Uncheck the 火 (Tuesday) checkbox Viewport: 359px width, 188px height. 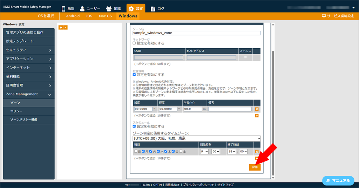pyautogui.click(x=151, y=151)
